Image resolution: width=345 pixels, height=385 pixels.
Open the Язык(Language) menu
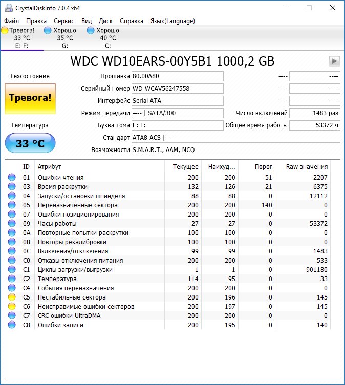[x=172, y=21]
